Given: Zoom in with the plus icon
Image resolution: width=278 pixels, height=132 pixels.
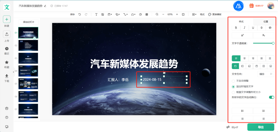Looking at the screenshot, I should (x=177, y=14).
